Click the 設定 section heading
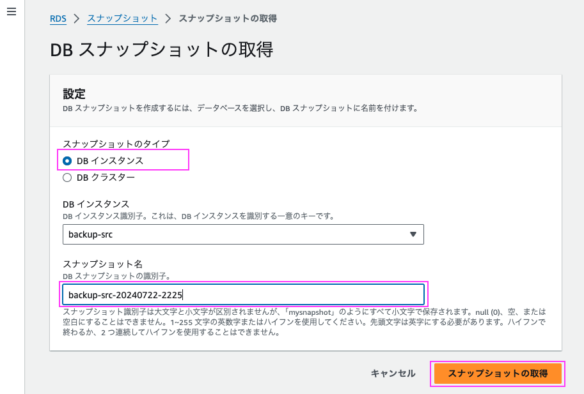This screenshot has width=584, height=394. pyautogui.click(x=74, y=94)
